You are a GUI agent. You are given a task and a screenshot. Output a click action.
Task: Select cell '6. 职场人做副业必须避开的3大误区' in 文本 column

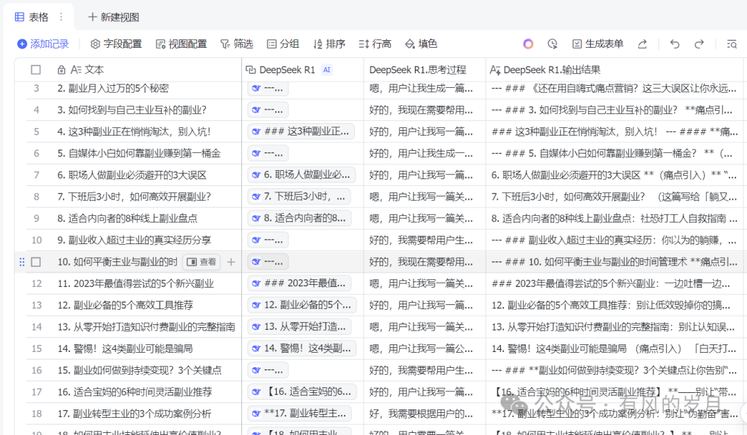click(145, 175)
